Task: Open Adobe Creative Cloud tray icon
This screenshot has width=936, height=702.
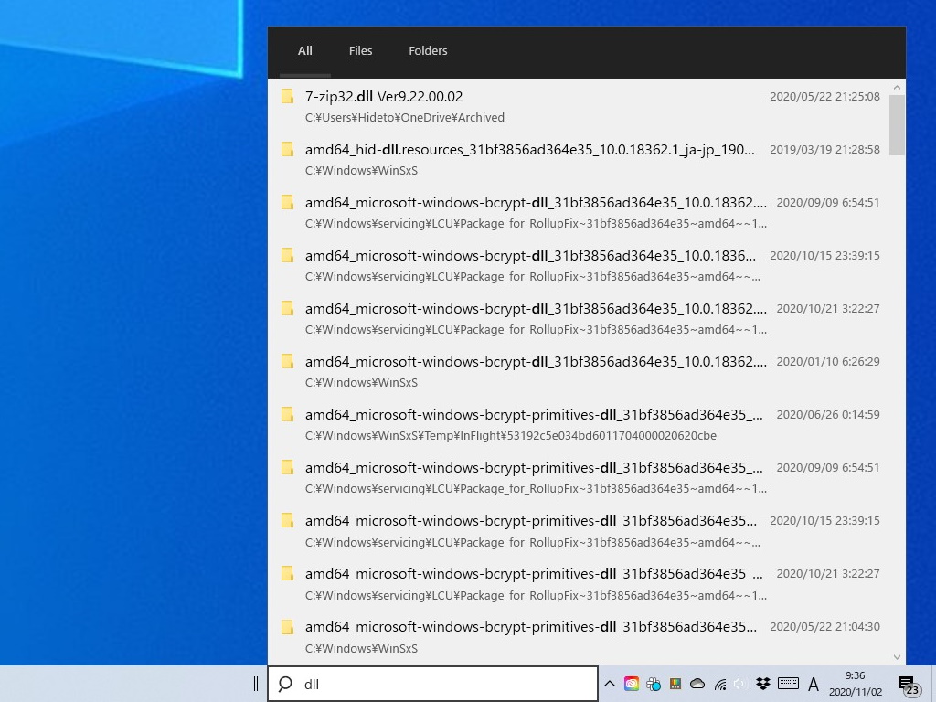Action: (x=631, y=684)
